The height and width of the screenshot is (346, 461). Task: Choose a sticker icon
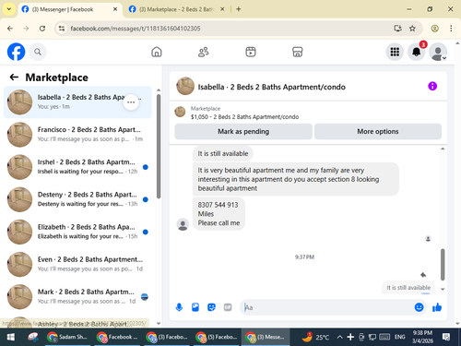[x=211, y=307]
